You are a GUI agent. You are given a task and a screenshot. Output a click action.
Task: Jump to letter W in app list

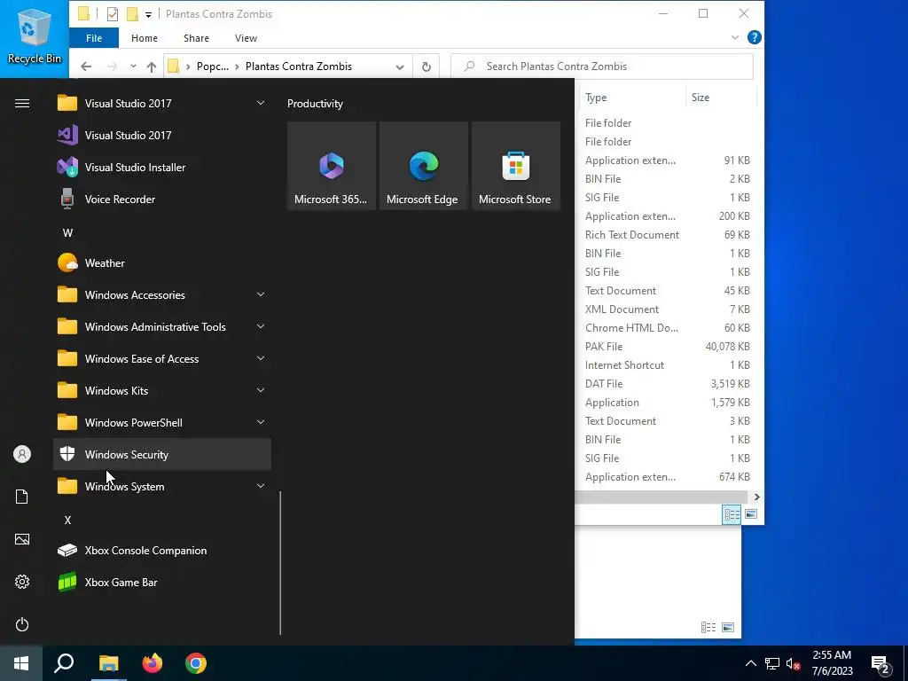pyautogui.click(x=67, y=233)
